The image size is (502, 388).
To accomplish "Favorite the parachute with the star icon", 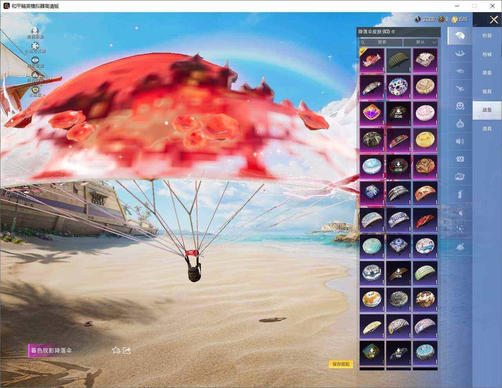I will [116, 350].
